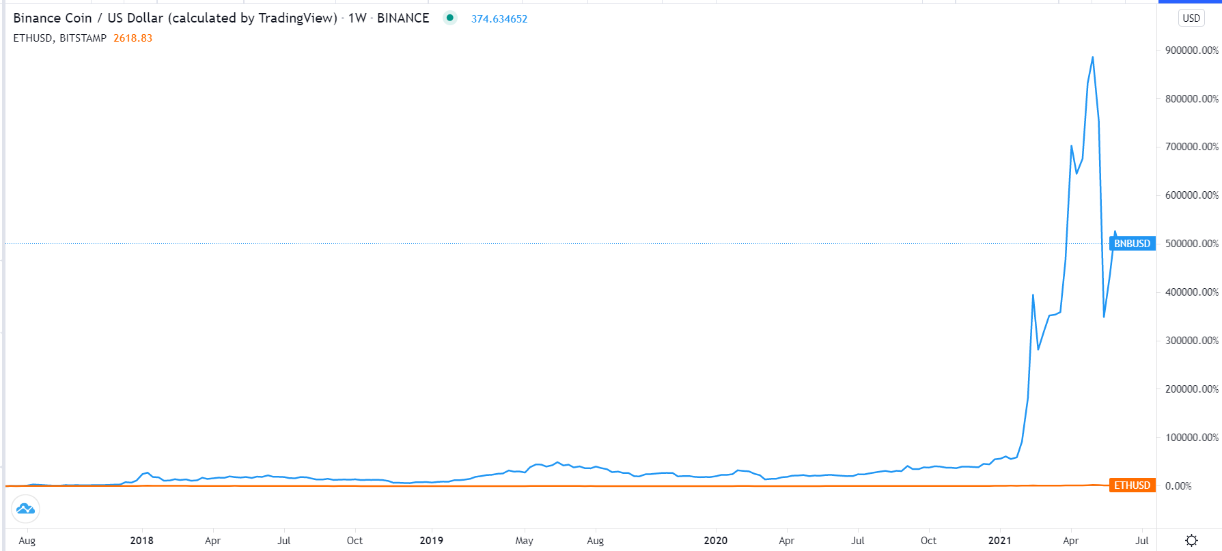1222x551 pixels.
Task: Click the Binance Coin / US Dollar title
Action: click(175, 18)
